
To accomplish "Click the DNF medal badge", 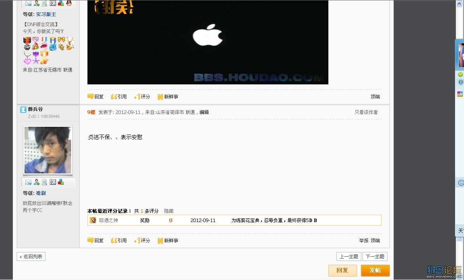I will coord(27,44).
